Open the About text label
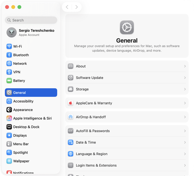Screen dimensions: 194x176 click(81, 66)
